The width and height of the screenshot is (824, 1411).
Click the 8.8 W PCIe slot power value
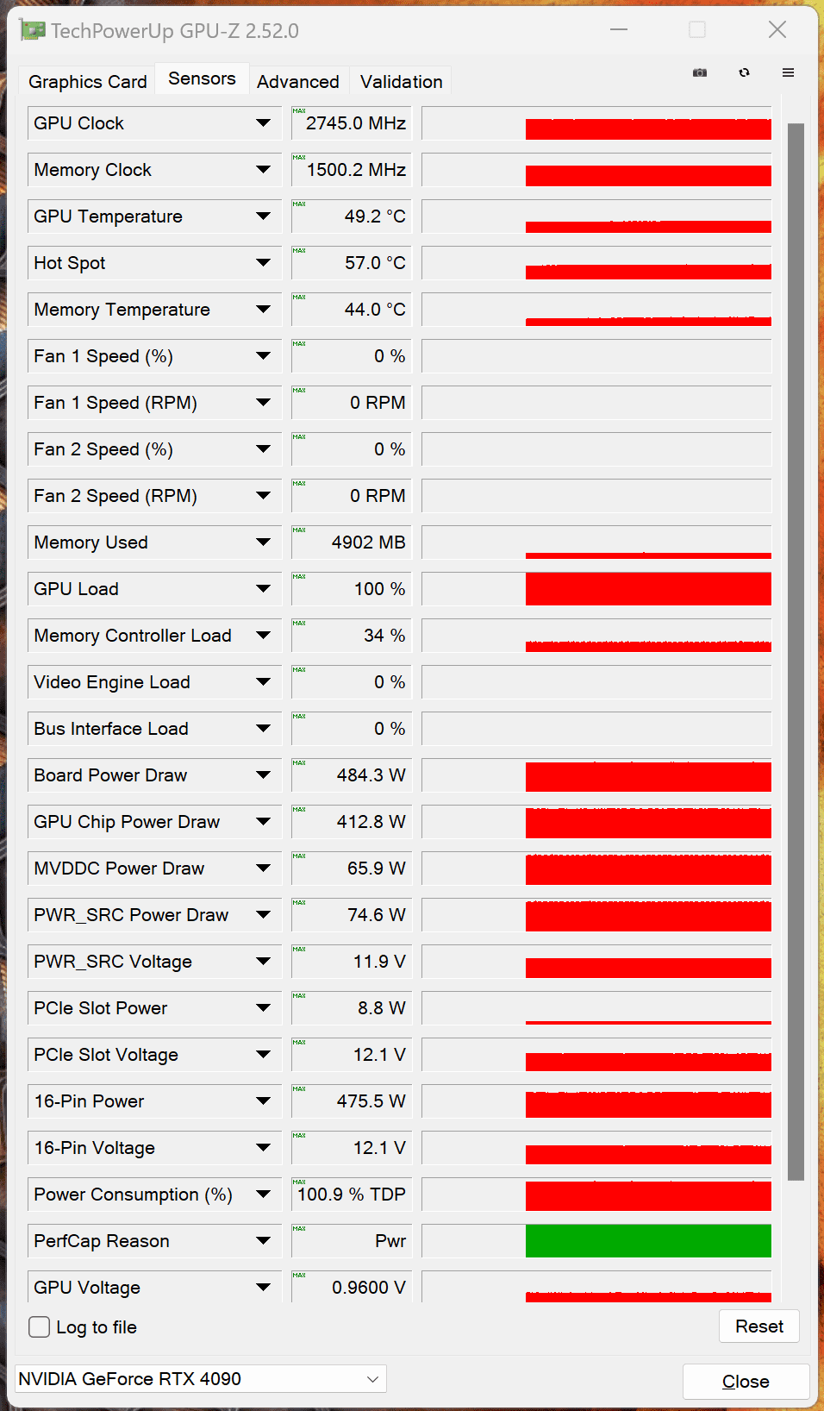click(352, 1008)
